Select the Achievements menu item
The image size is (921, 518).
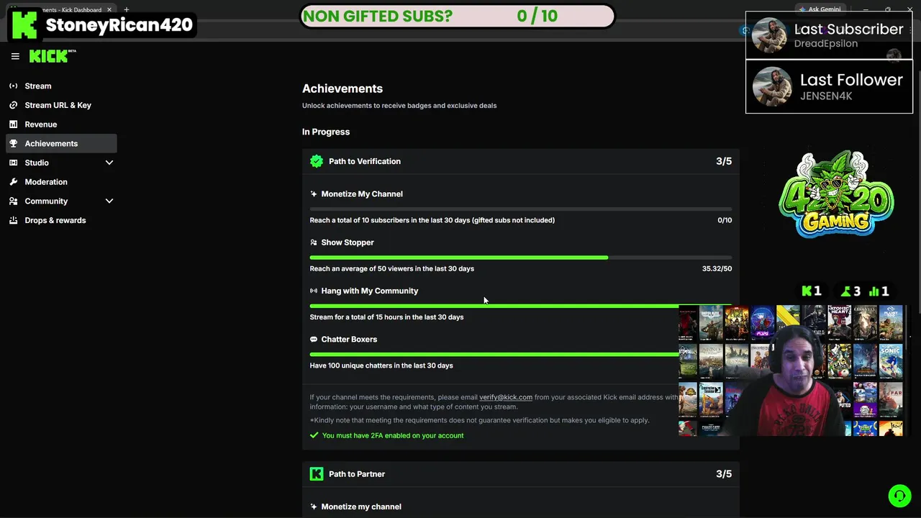[61, 143]
